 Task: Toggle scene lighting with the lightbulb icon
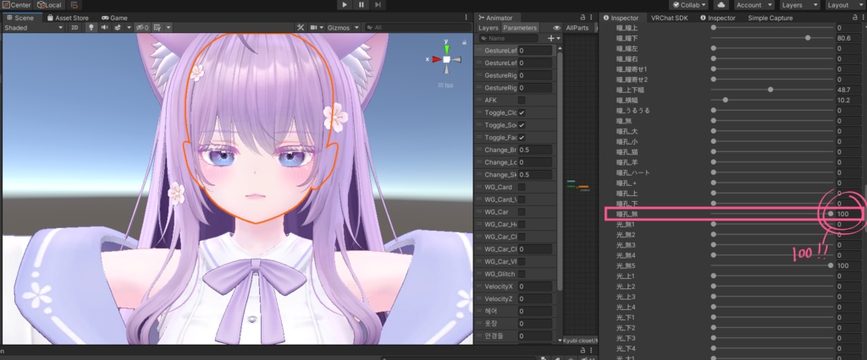(x=91, y=28)
